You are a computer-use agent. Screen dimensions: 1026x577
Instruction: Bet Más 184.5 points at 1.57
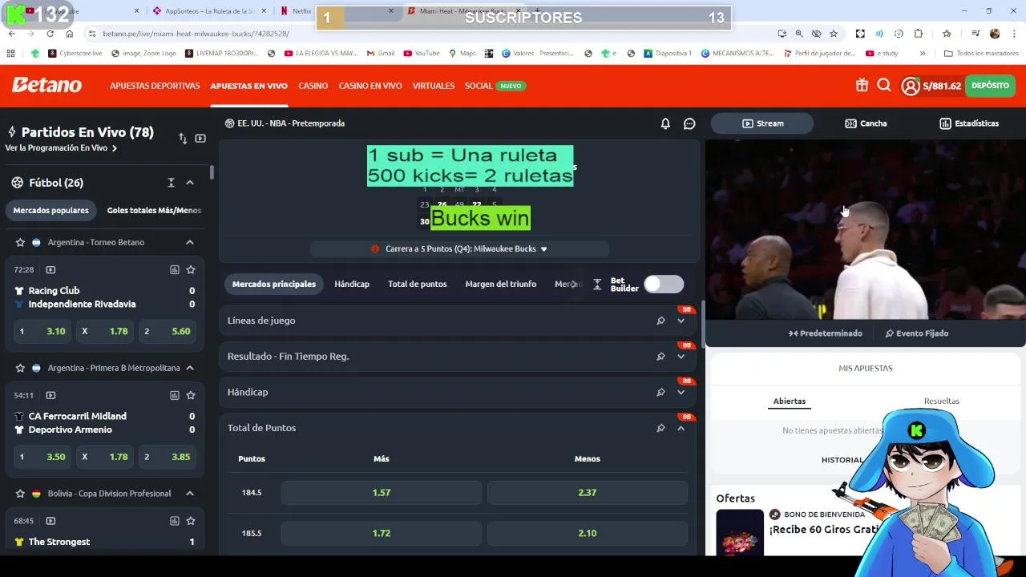click(382, 493)
